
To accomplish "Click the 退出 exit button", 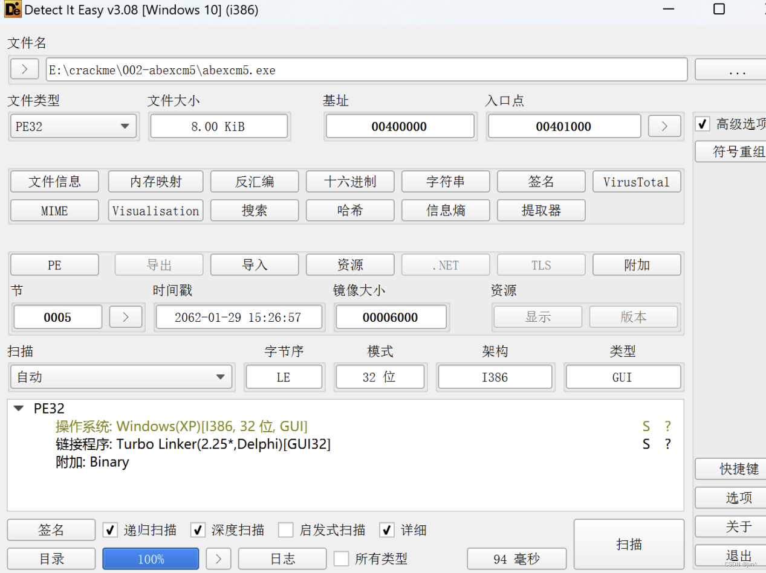I will click(730, 555).
